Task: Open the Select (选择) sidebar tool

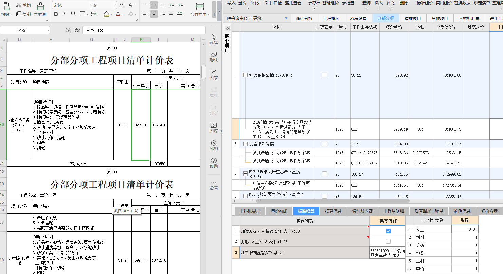Action: [214, 39]
